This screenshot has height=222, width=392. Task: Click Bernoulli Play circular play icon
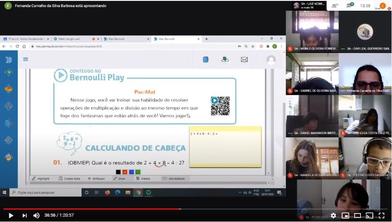(61, 75)
